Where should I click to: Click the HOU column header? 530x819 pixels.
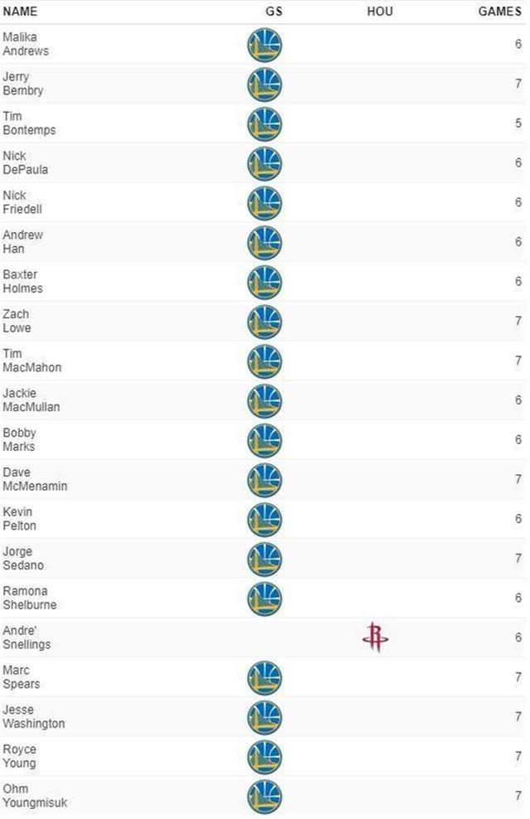pos(380,12)
